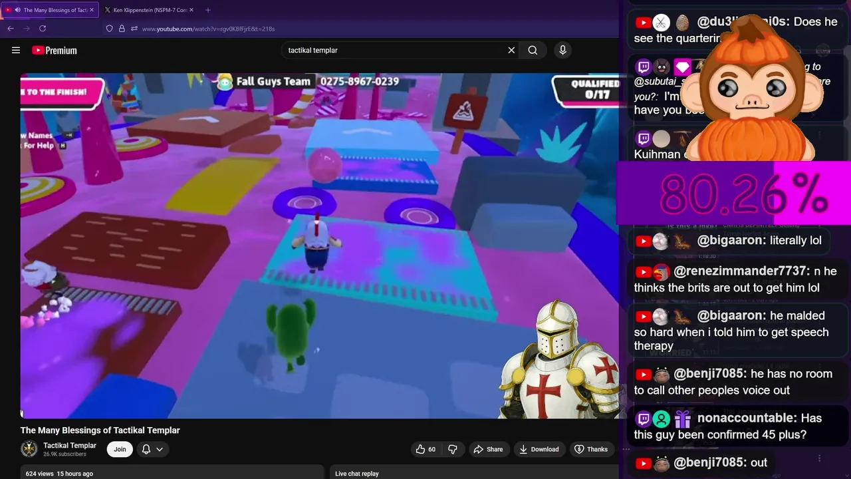Click YouTube icon beside last @benji7085 'out' message
The height and width of the screenshot is (479, 851).
click(643, 464)
